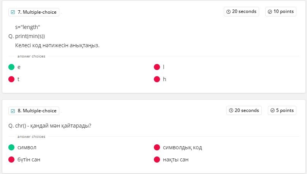The height and width of the screenshot is (174, 307).
Task: Choose red dot for "нақты сан"
Action: (157, 160)
